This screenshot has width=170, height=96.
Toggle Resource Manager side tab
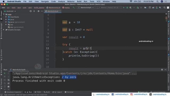[1, 31]
